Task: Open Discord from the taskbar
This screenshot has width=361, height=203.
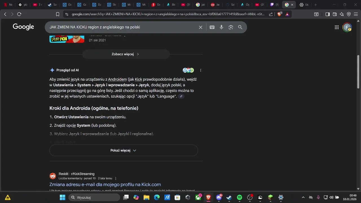Action: point(219,197)
